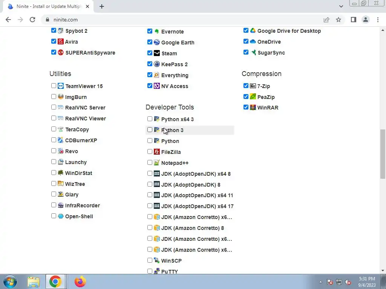386x289 pixels.
Task: Open a new Chrome tab
Action: 102,6
